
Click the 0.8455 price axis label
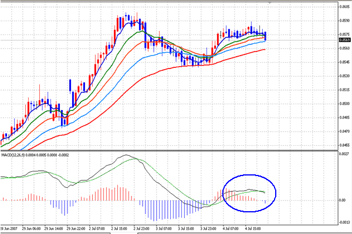tap(344, 145)
